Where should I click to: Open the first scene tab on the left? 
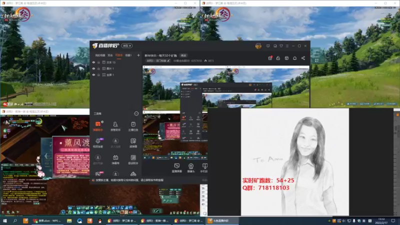[x=100, y=55]
